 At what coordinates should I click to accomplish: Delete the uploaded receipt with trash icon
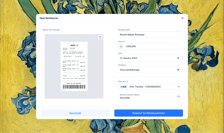click(x=100, y=37)
